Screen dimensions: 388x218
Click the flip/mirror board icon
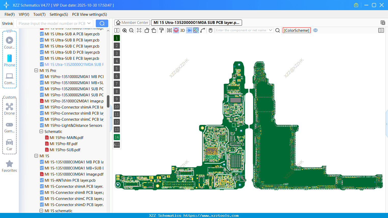click(169, 30)
